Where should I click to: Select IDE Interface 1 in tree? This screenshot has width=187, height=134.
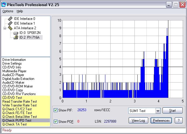(x=24, y=23)
